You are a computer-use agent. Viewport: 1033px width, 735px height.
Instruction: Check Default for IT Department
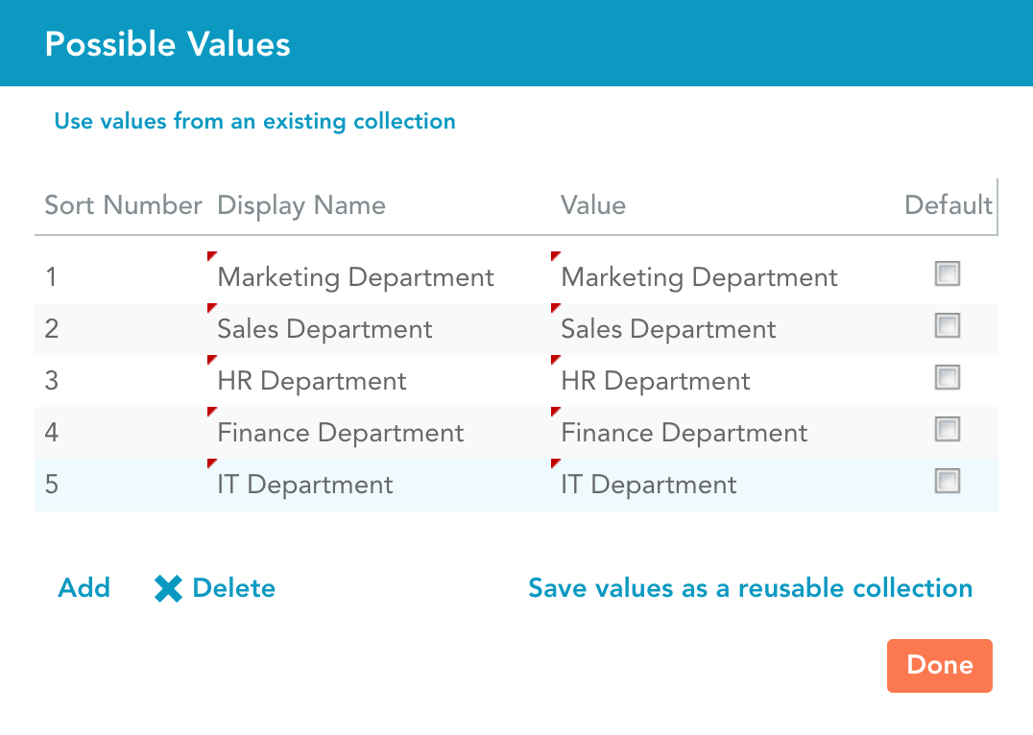coord(948,481)
